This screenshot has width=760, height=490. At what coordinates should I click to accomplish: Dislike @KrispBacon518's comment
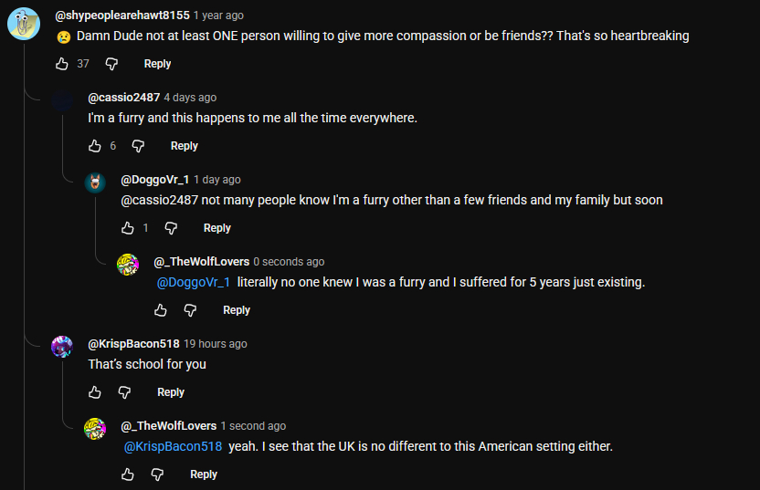124,392
